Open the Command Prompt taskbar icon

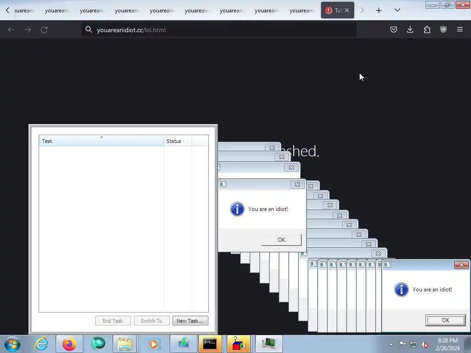click(210, 344)
